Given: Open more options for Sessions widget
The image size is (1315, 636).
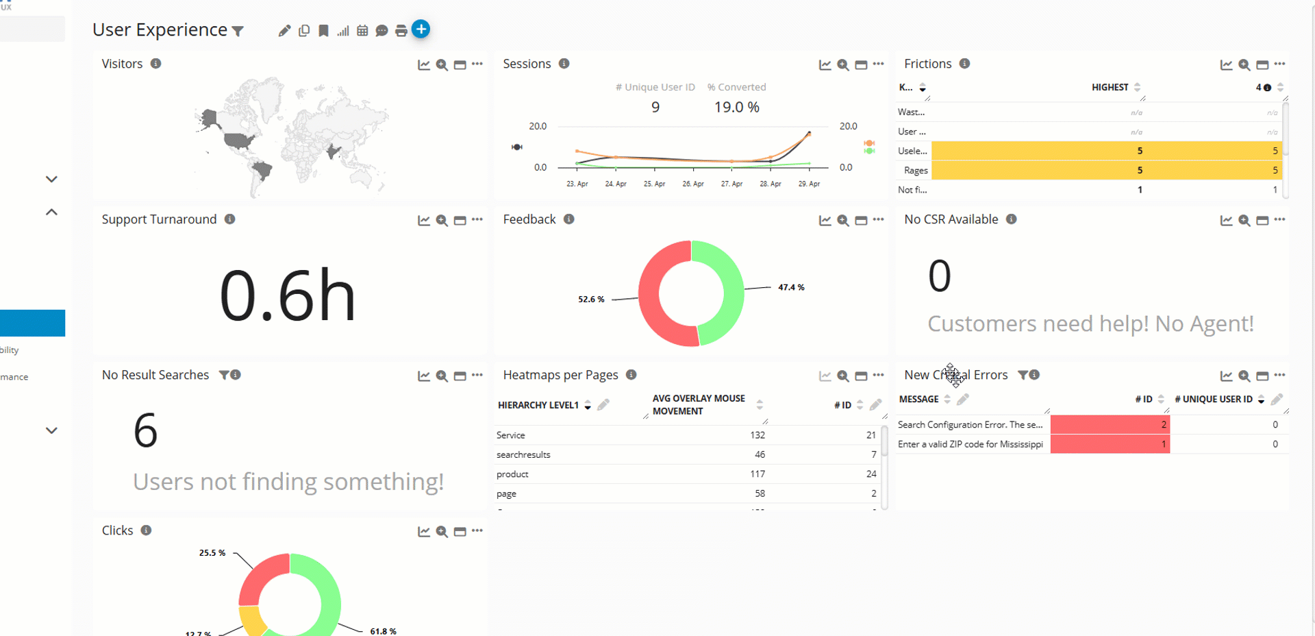Looking at the screenshot, I should coord(879,64).
